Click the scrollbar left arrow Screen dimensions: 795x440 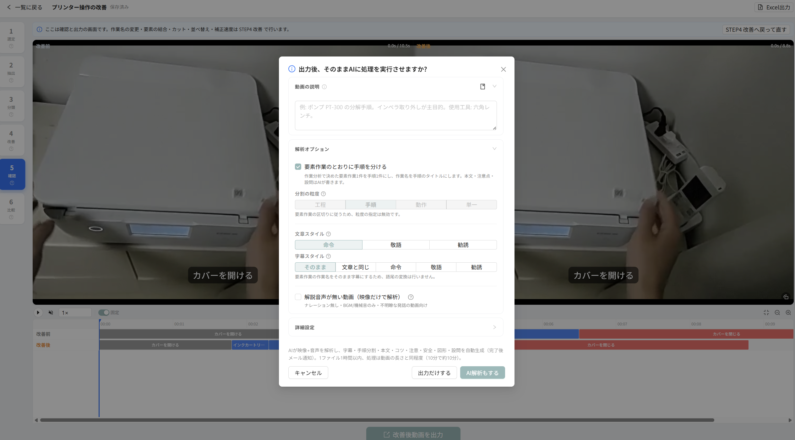(36, 420)
